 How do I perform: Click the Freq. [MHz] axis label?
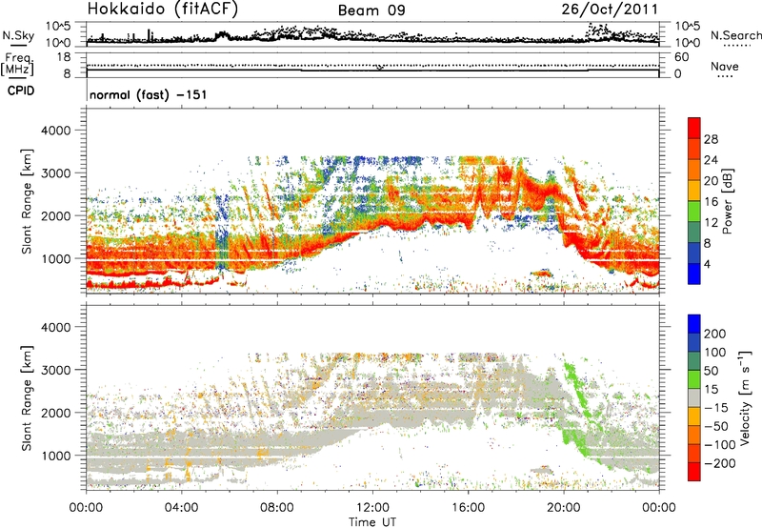tap(17, 64)
